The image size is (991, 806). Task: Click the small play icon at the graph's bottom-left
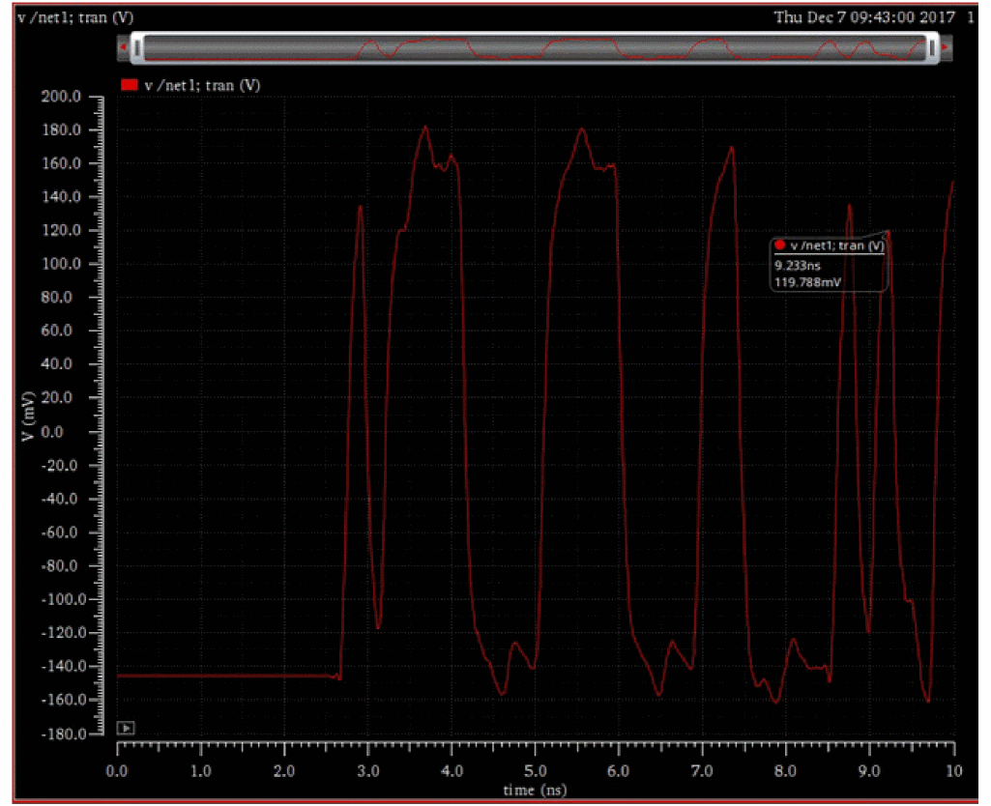click(125, 728)
